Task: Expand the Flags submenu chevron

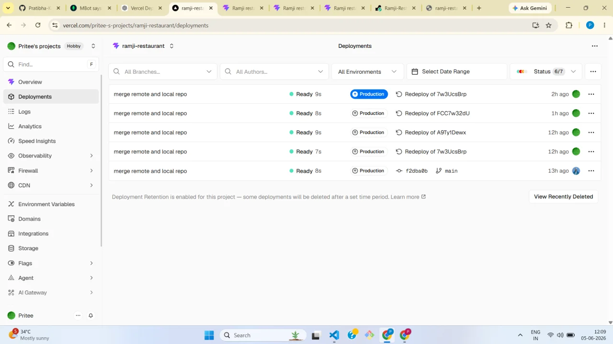Action: [x=91, y=263]
